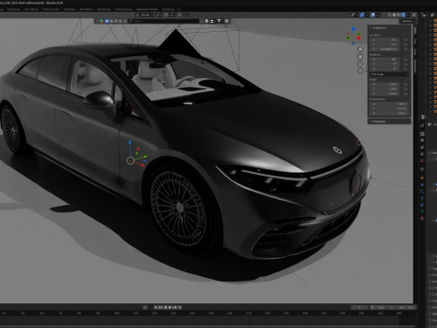Open viewport shading options dropdown

coord(408,15)
